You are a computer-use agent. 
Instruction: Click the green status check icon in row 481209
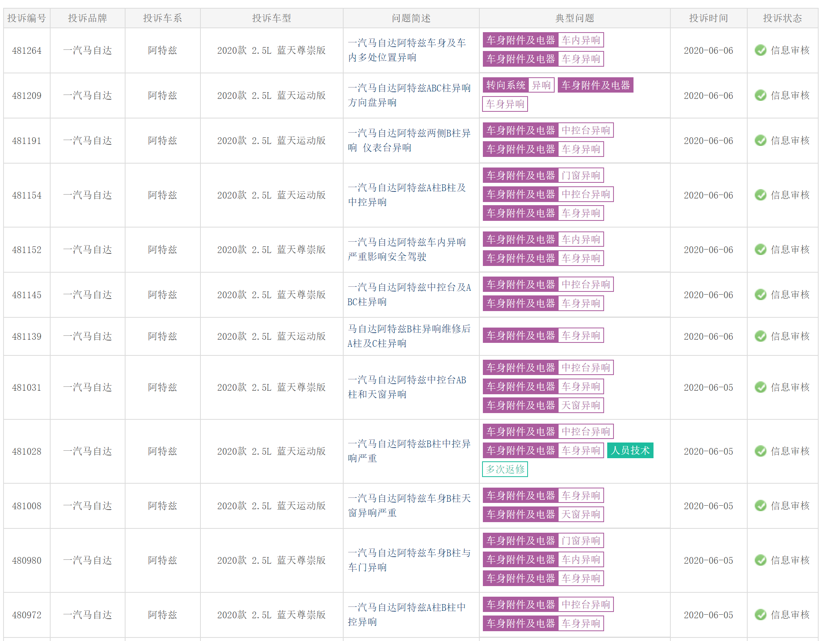[x=760, y=95]
